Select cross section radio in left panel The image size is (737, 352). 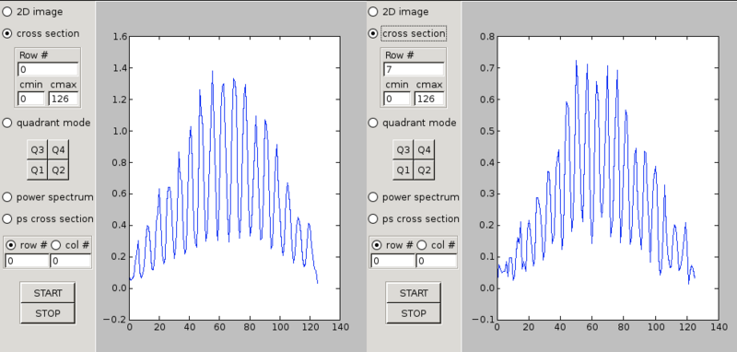7,33
